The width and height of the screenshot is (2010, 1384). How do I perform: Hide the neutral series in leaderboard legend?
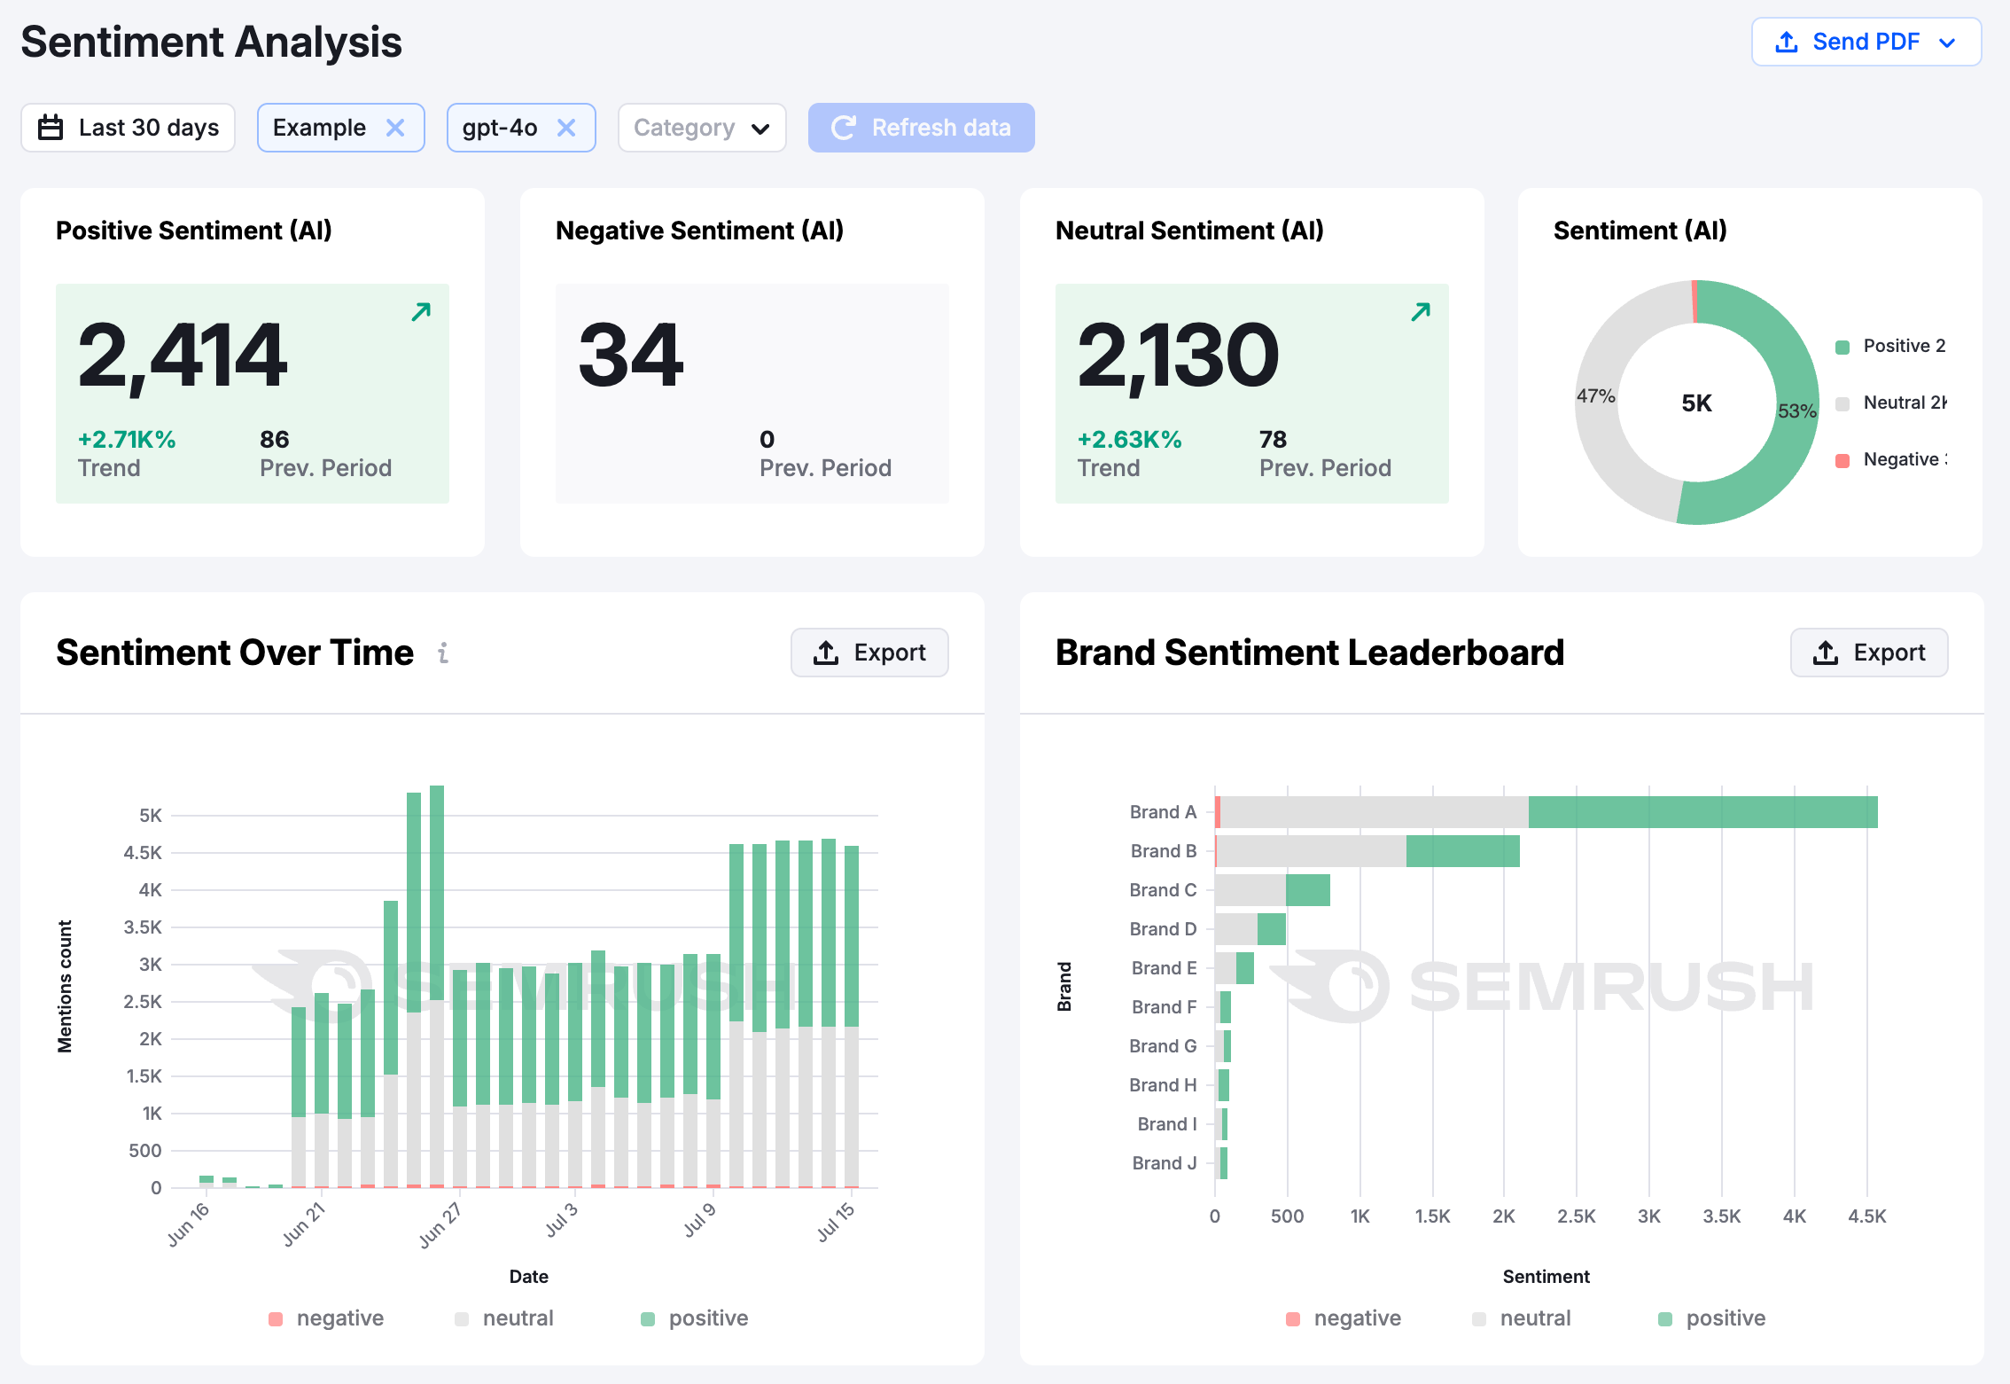1522,1318
